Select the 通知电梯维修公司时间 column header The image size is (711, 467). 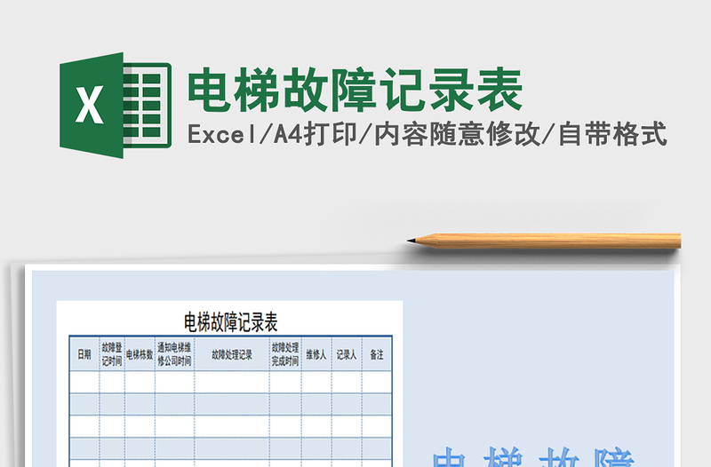pos(174,353)
